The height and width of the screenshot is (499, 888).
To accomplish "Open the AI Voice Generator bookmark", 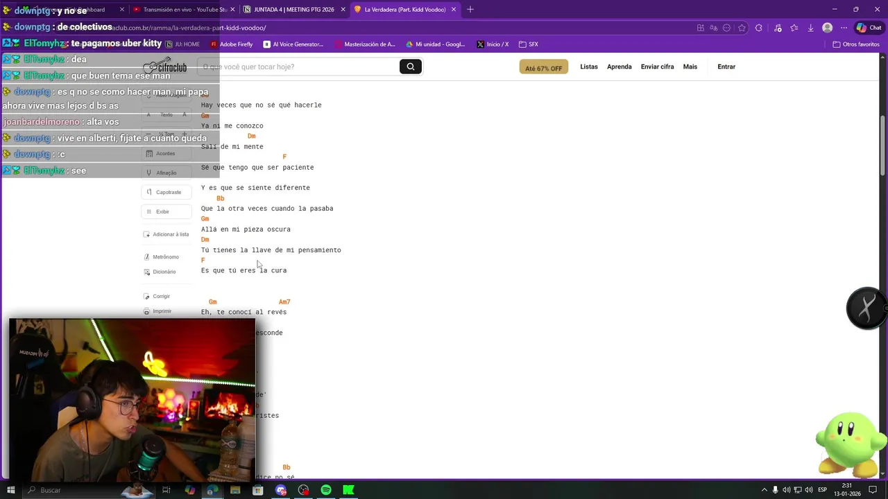I will click(x=293, y=44).
